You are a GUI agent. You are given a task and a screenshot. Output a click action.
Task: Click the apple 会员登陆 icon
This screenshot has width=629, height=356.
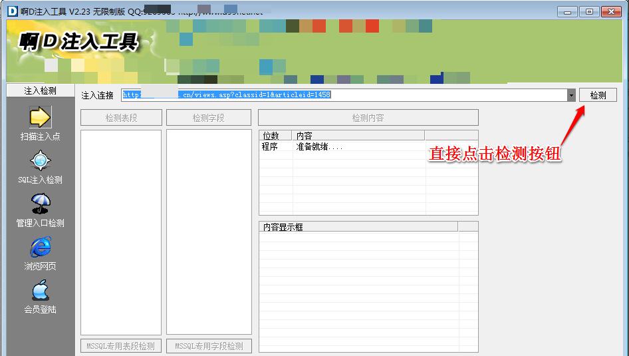tap(41, 290)
